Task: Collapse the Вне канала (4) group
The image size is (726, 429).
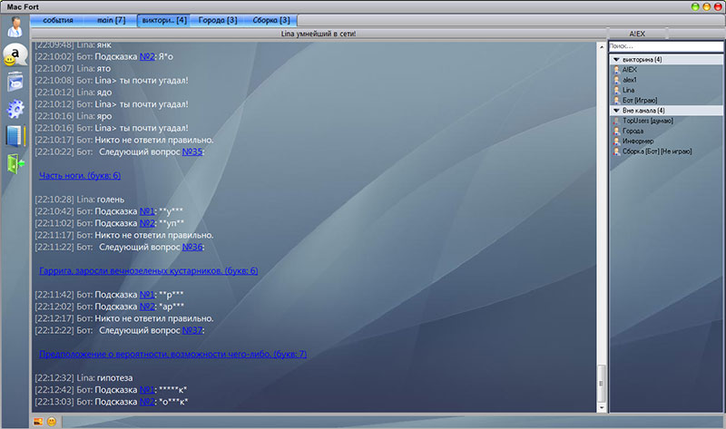Action: (x=616, y=111)
